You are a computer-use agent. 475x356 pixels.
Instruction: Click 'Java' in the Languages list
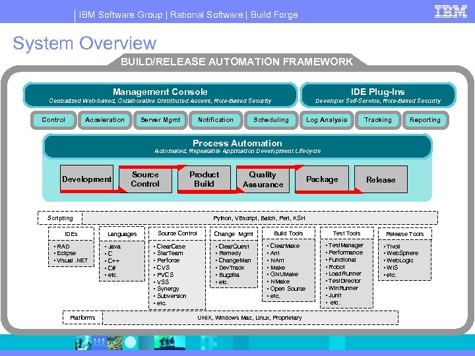click(x=115, y=247)
